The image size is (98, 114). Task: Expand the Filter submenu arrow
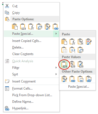(x=56, y=68)
